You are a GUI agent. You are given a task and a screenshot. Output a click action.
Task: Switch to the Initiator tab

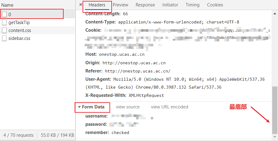click(x=170, y=5)
